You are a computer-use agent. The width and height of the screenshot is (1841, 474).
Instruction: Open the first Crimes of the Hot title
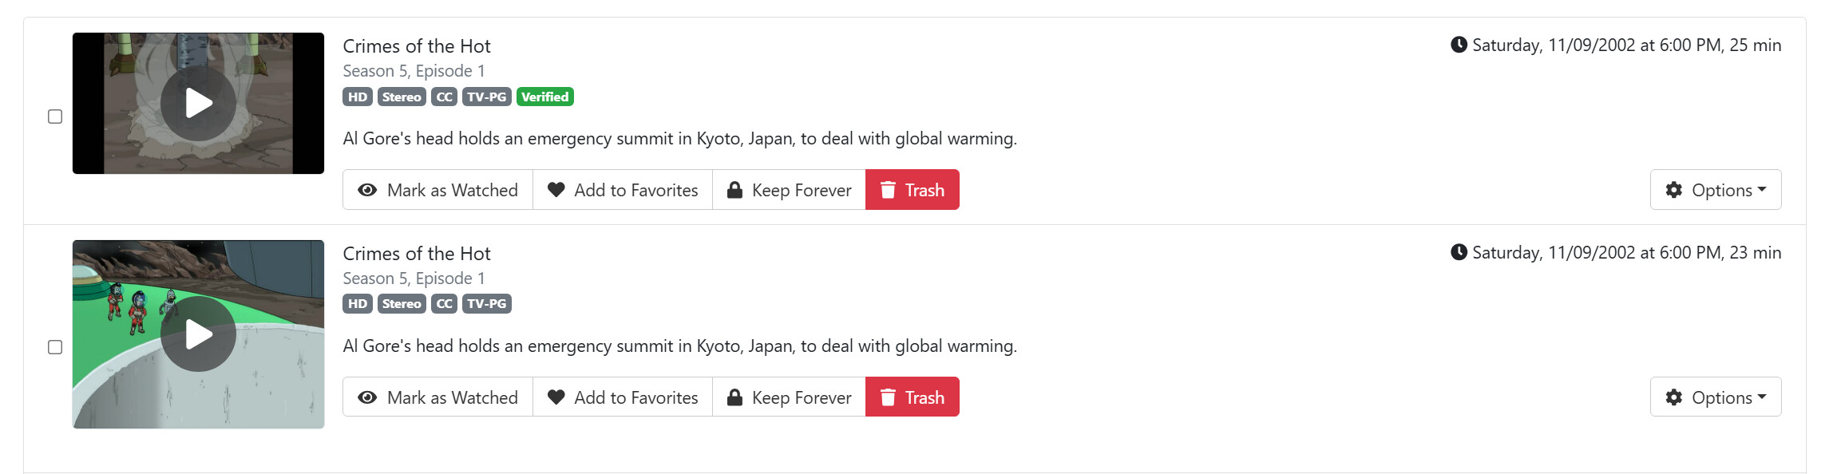pyautogui.click(x=417, y=46)
